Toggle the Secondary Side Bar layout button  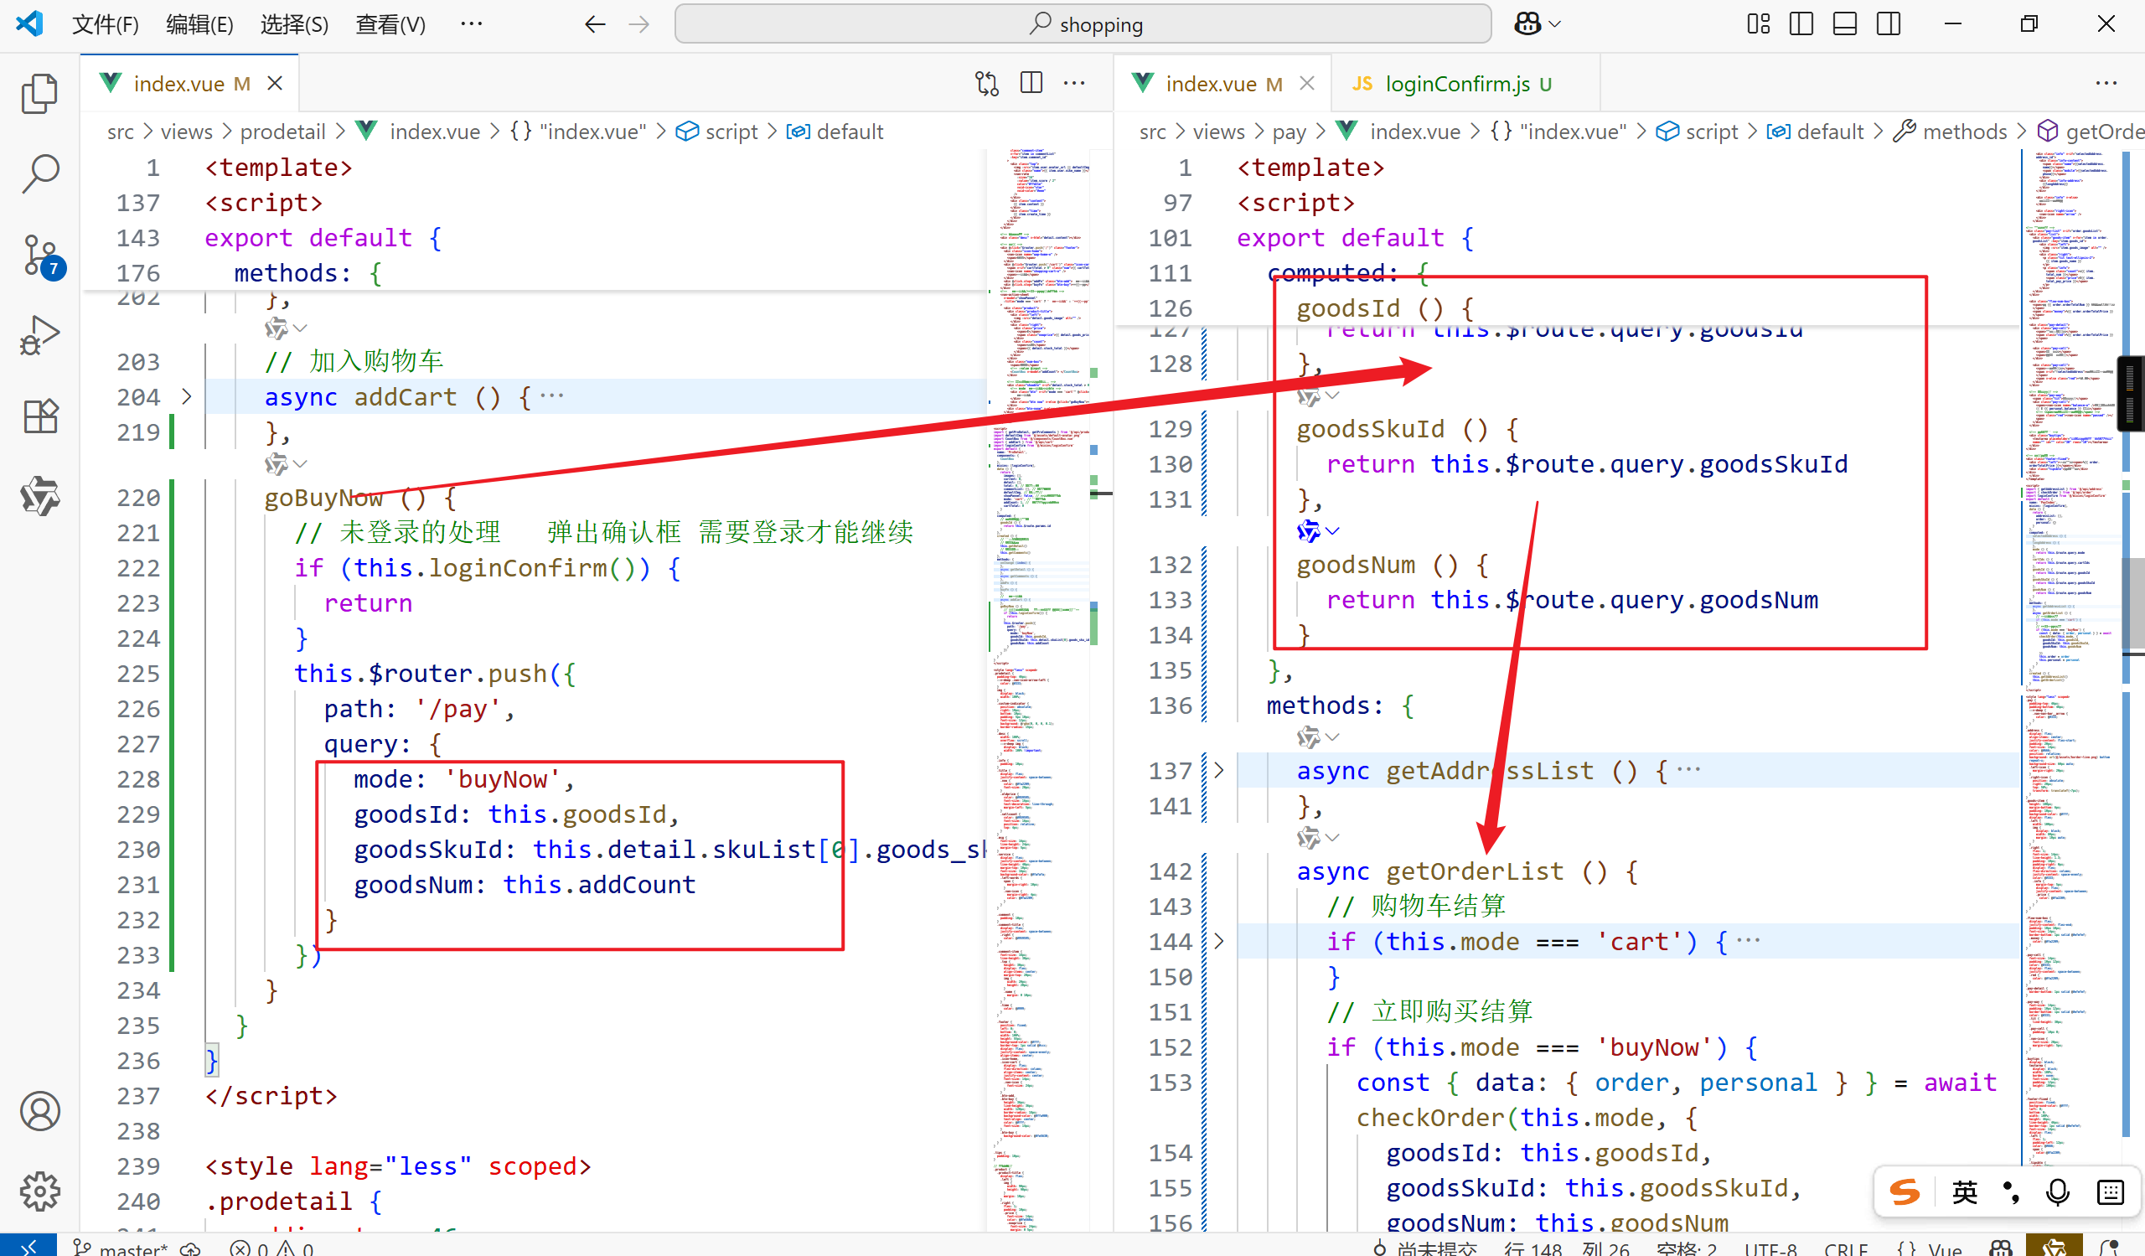tap(1888, 23)
